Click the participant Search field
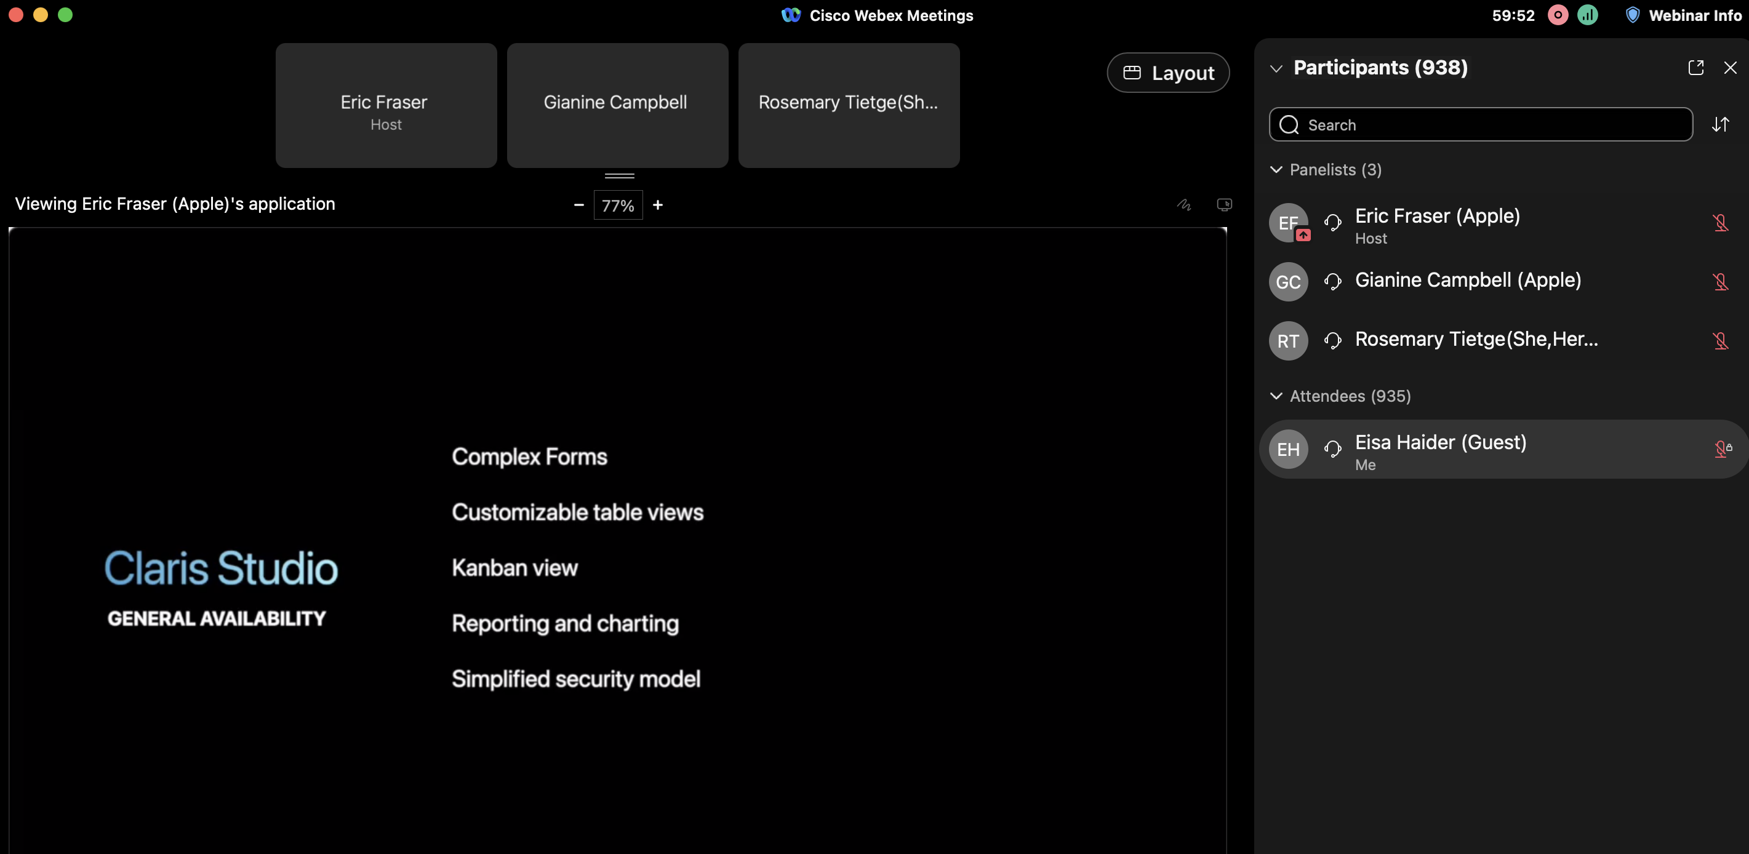The height and width of the screenshot is (854, 1749). tap(1480, 124)
